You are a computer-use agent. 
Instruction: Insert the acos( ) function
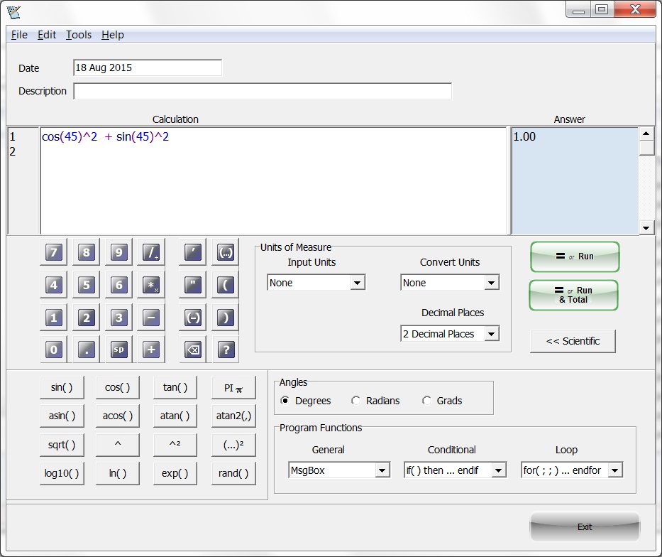coord(117,416)
